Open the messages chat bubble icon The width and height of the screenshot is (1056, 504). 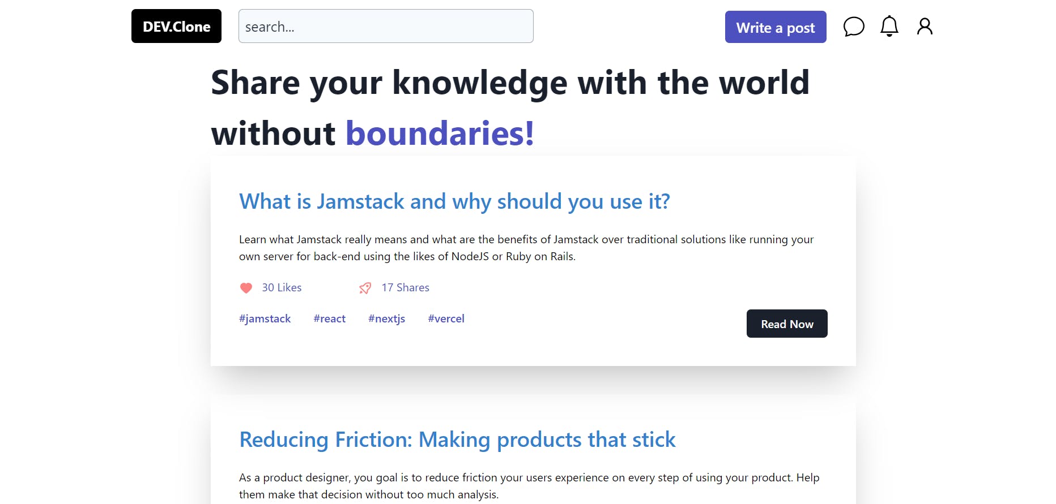pyautogui.click(x=854, y=27)
